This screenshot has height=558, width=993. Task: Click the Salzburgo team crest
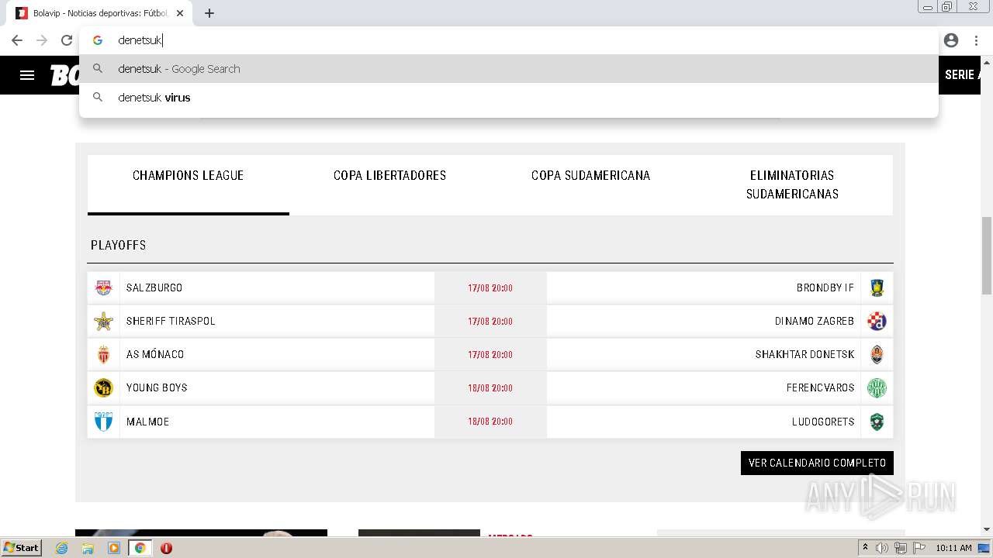point(103,288)
